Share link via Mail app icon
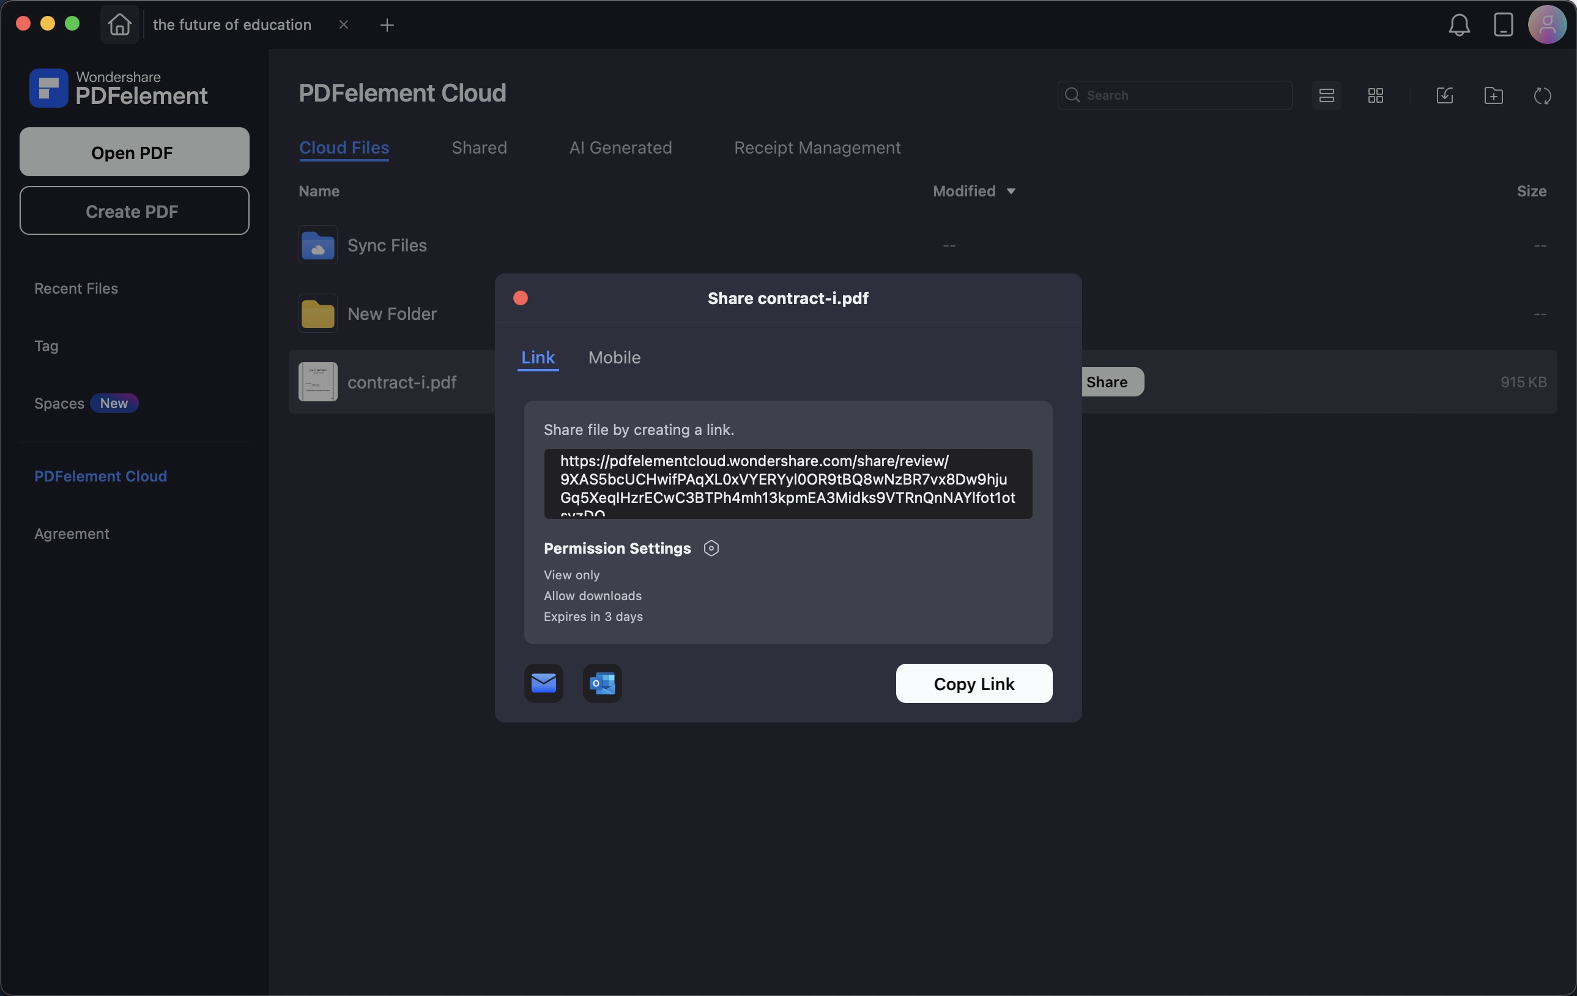 (544, 683)
